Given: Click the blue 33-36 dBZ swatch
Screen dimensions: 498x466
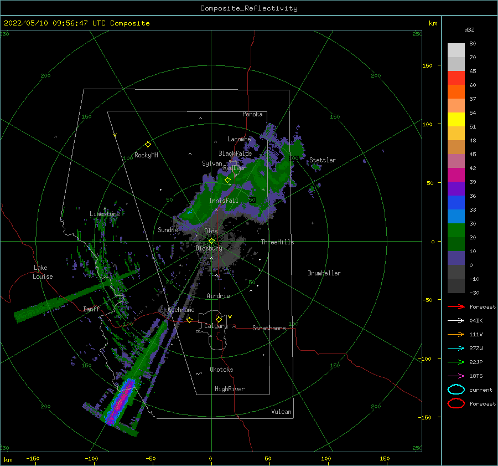Looking at the screenshot, I should 456,203.
